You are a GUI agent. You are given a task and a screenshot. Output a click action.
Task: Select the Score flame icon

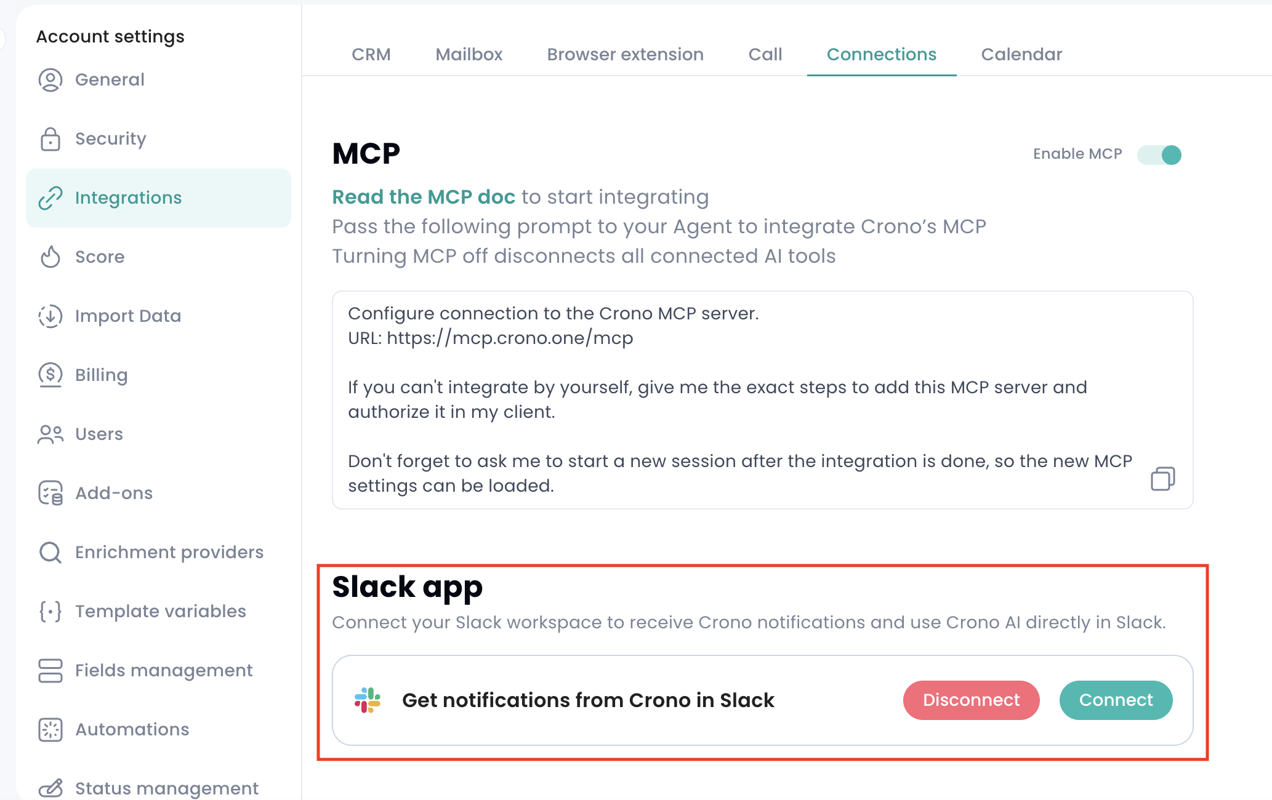pos(50,257)
